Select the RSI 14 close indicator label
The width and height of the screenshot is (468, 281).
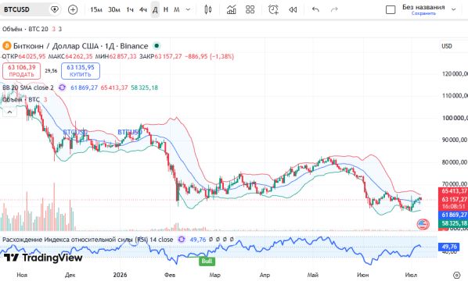(88, 240)
